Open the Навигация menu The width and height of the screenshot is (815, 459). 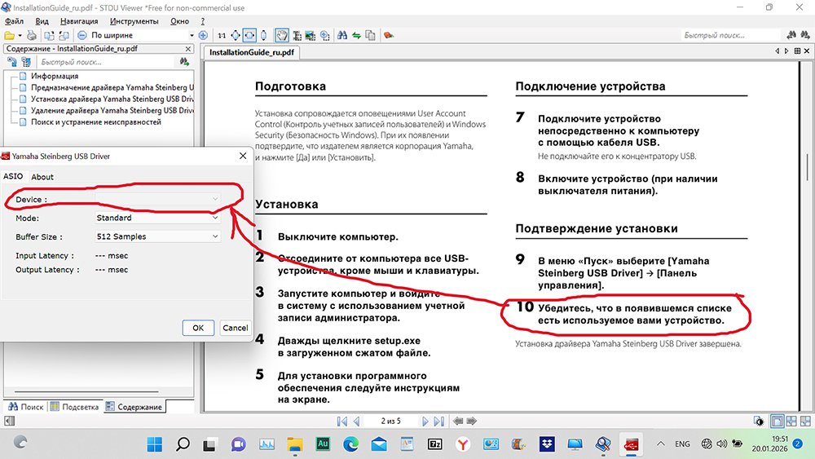point(79,21)
